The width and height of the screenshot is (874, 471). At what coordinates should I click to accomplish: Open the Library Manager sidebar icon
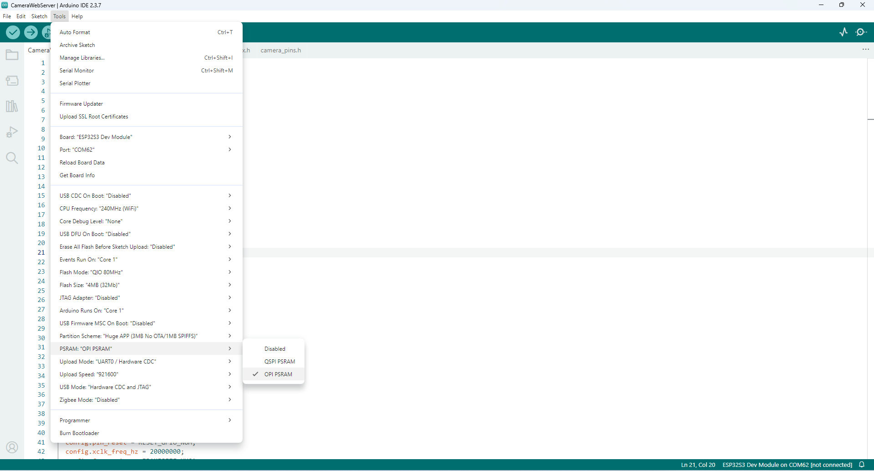tap(12, 106)
